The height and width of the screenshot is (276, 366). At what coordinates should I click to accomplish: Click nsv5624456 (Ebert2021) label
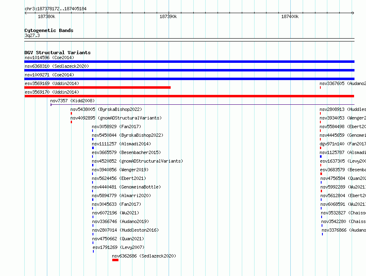click(x=119, y=178)
